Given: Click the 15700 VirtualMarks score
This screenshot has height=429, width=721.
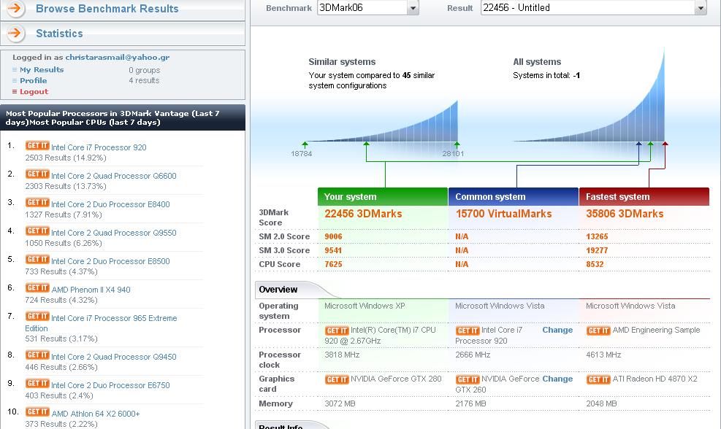Looking at the screenshot, I should (503, 214).
